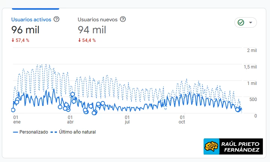Expand the dropdown arrow next to green checkmark
Image resolution: width=270 pixels, height=162 pixels.
(251, 22)
